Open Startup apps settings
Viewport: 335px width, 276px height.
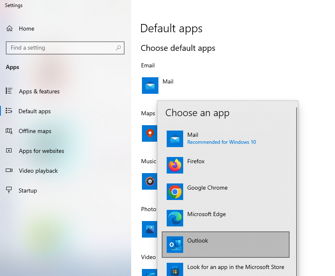point(28,190)
